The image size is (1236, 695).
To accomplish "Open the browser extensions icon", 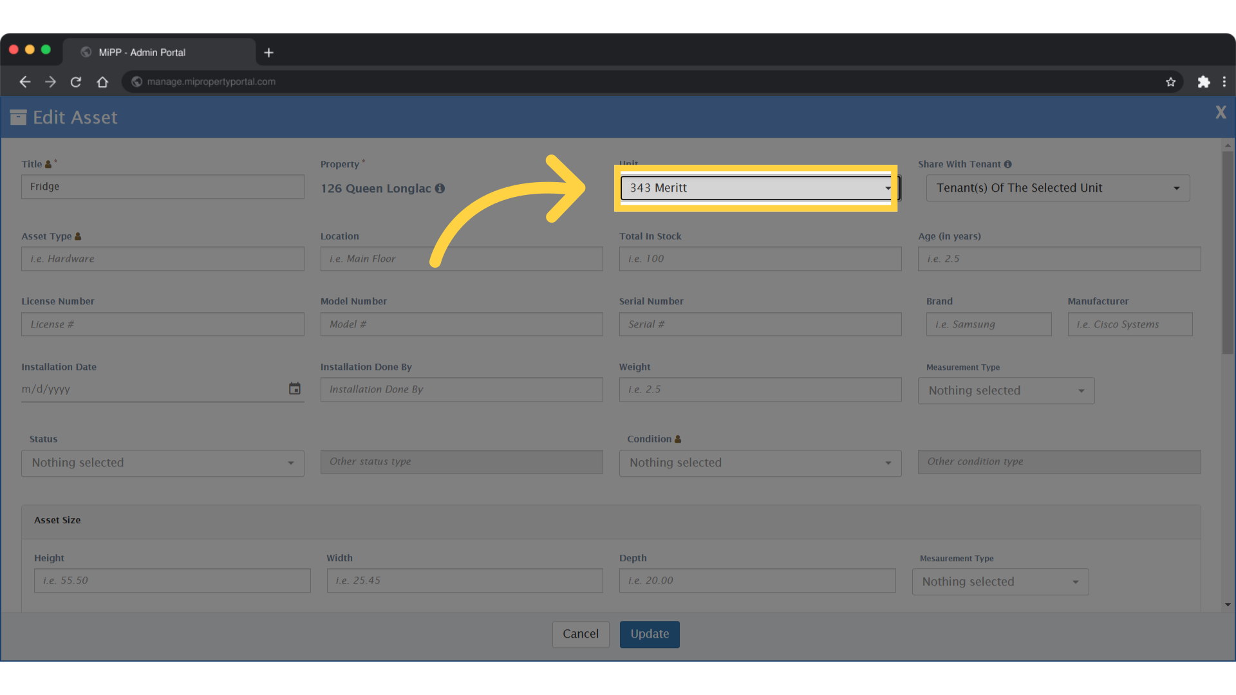I will click(1204, 82).
